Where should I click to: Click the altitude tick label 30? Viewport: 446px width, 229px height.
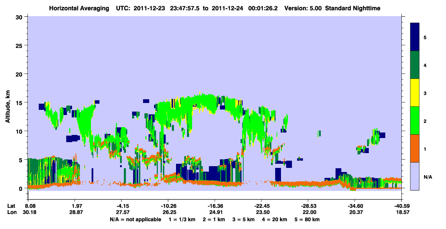20,17
